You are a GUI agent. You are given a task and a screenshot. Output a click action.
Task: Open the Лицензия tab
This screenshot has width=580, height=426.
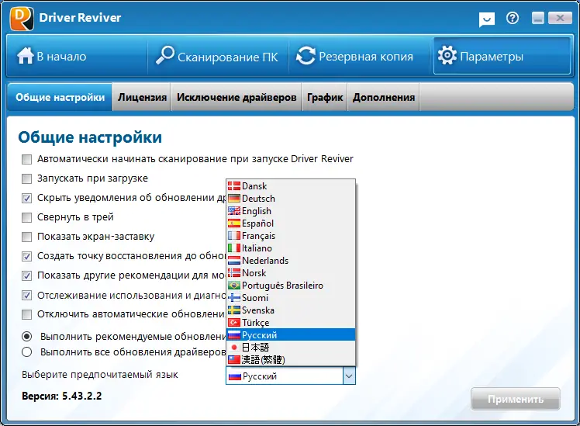(x=142, y=97)
